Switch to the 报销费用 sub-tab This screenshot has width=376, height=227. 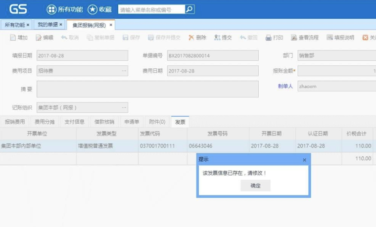(15, 122)
